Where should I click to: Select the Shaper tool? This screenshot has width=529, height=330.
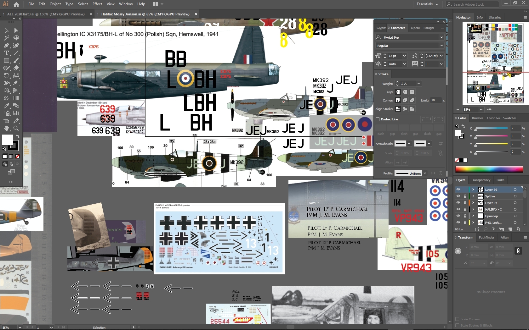point(7,68)
